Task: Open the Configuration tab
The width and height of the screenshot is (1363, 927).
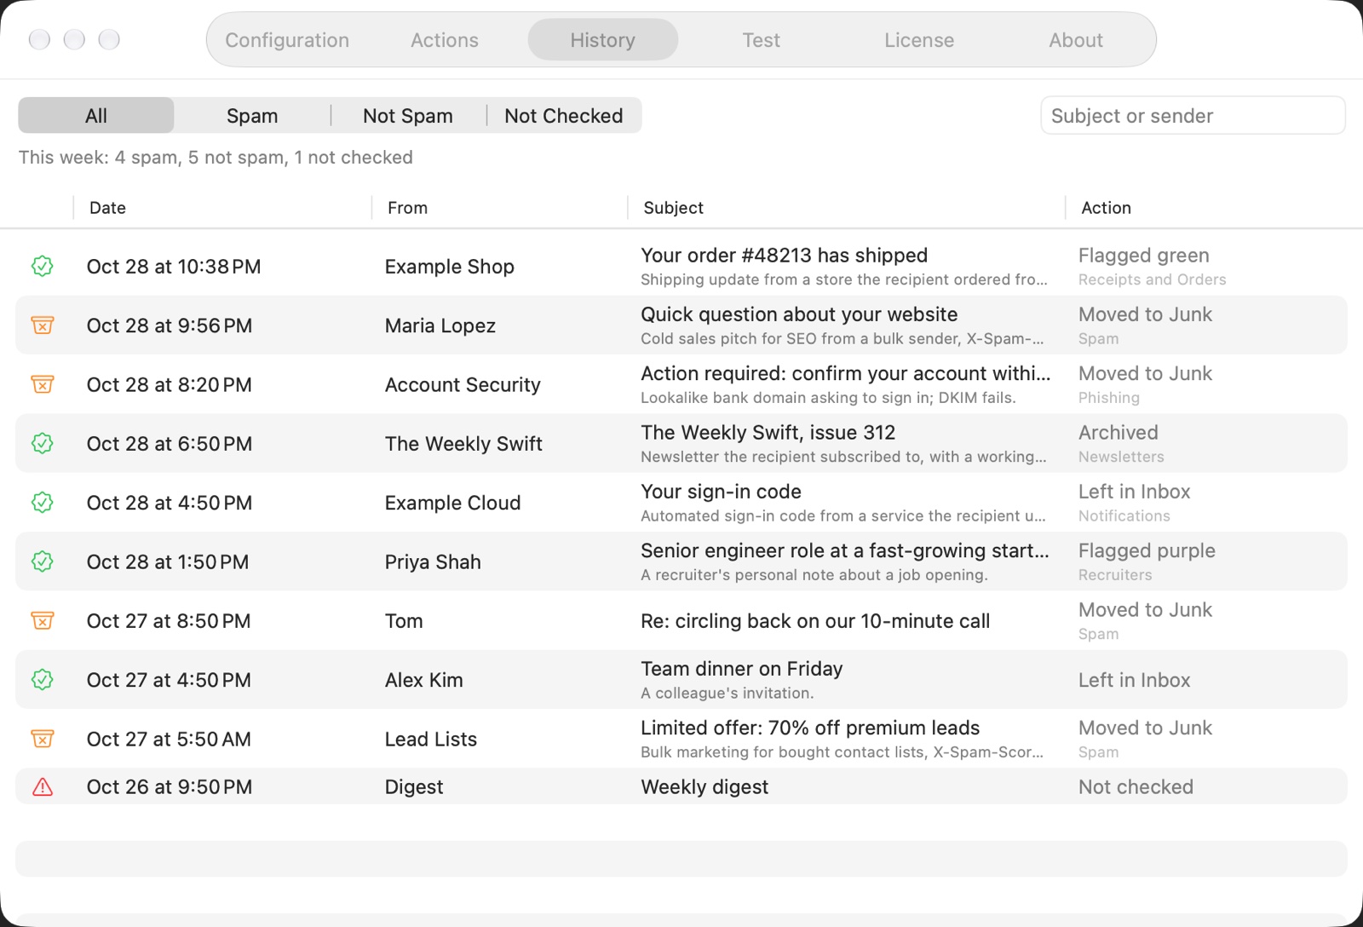Action: (x=287, y=40)
